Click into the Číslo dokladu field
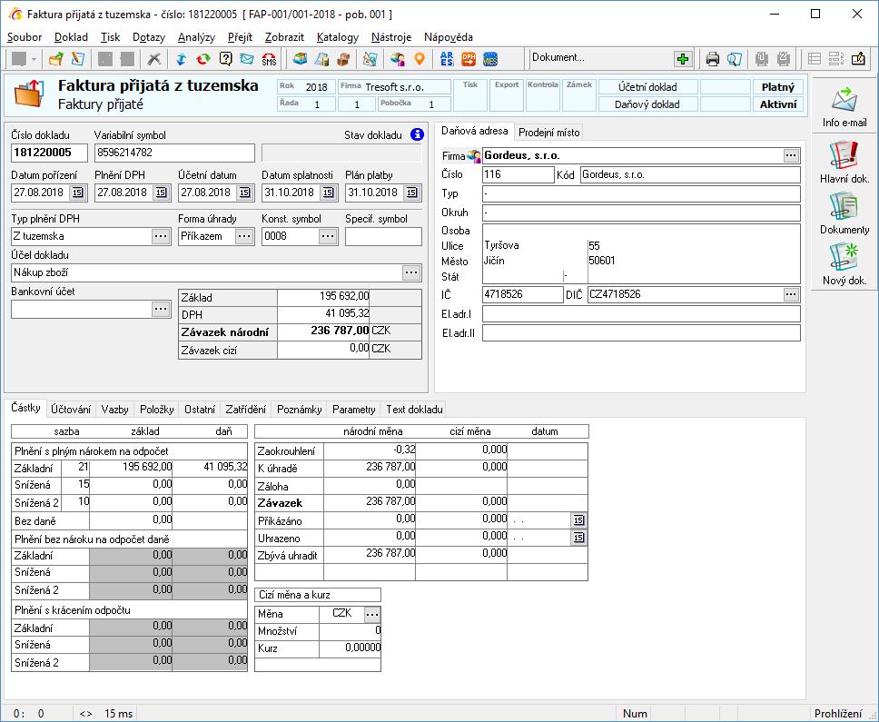Screen dimensions: 879x722 pos(49,153)
